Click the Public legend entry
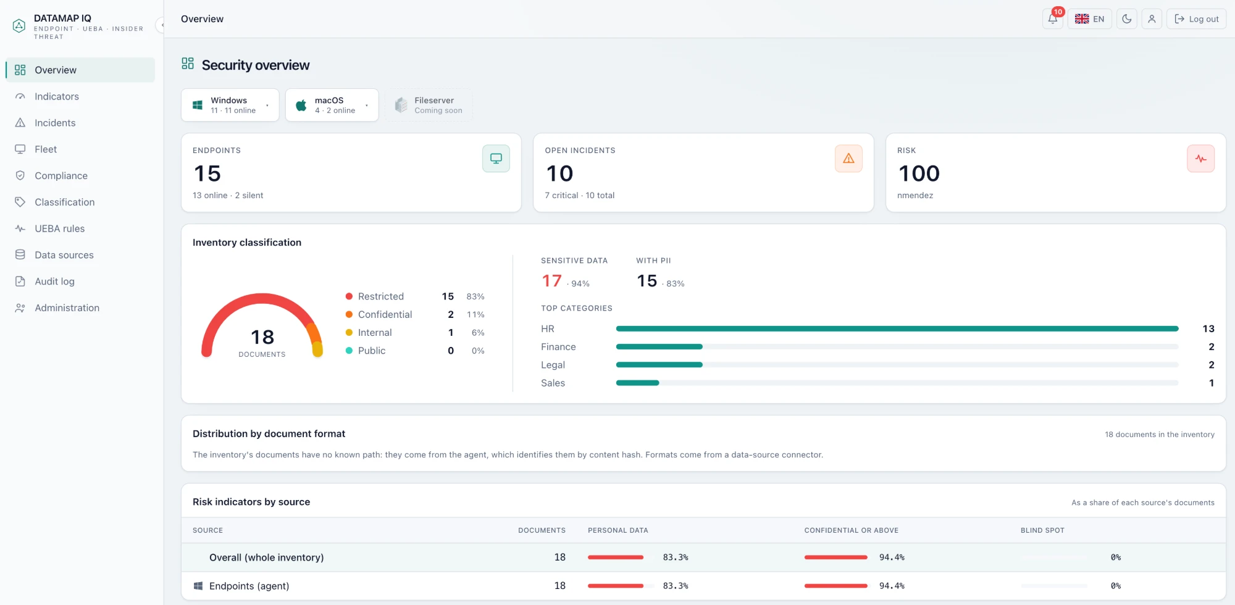 415,351
